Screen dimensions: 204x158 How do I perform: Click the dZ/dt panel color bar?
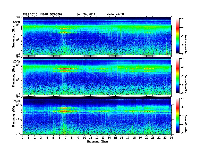[178, 116]
